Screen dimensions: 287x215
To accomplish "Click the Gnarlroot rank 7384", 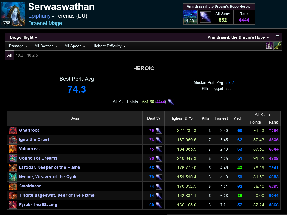I will click(273, 130).
